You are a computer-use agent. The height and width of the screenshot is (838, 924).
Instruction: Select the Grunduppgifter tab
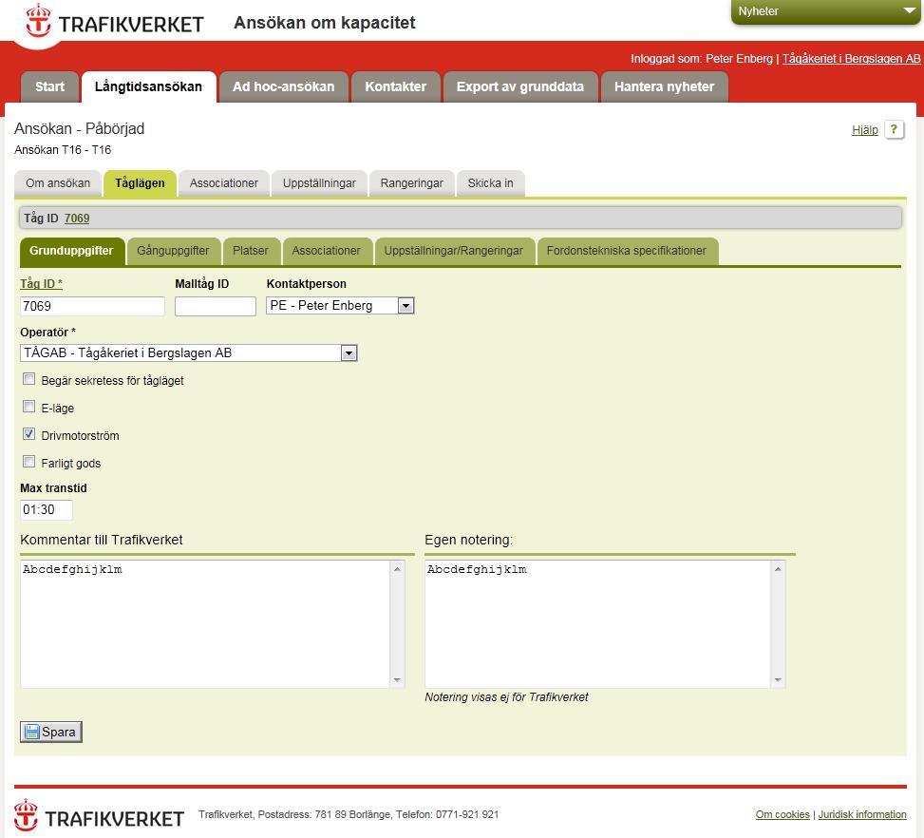(72, 251)
